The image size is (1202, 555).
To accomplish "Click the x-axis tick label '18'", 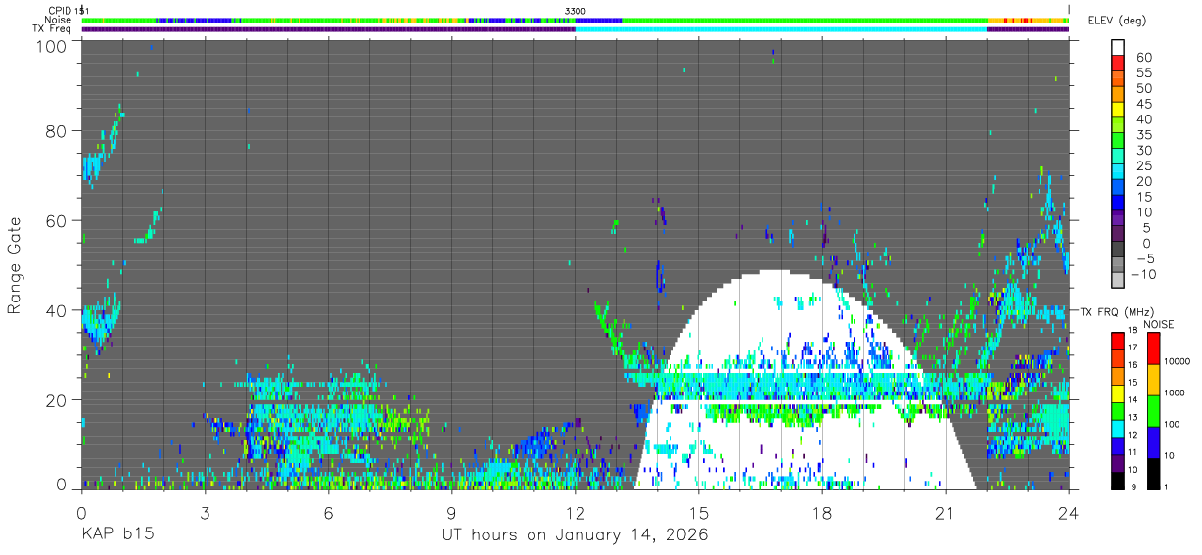I will coord(822,513).
